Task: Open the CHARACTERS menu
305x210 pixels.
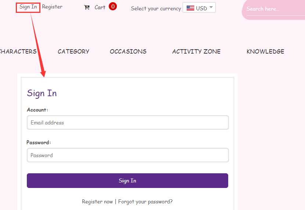Action: (x=18, y=51)
